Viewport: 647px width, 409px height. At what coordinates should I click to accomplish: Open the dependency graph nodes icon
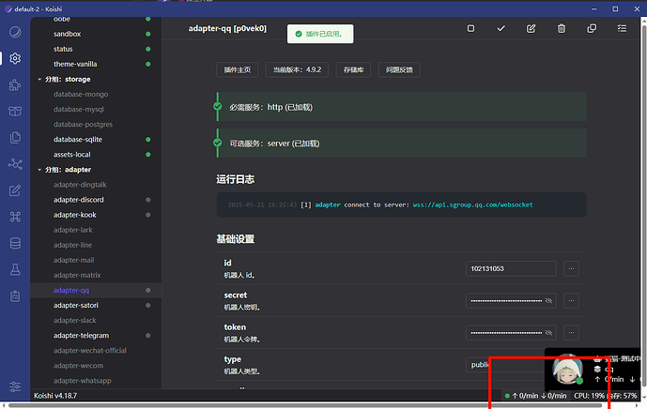(15, 164)
